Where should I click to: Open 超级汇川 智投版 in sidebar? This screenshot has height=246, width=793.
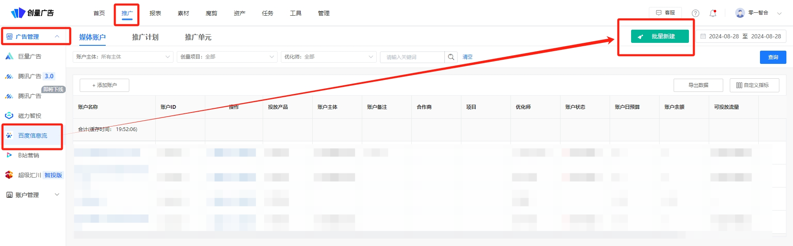point(40,175)
